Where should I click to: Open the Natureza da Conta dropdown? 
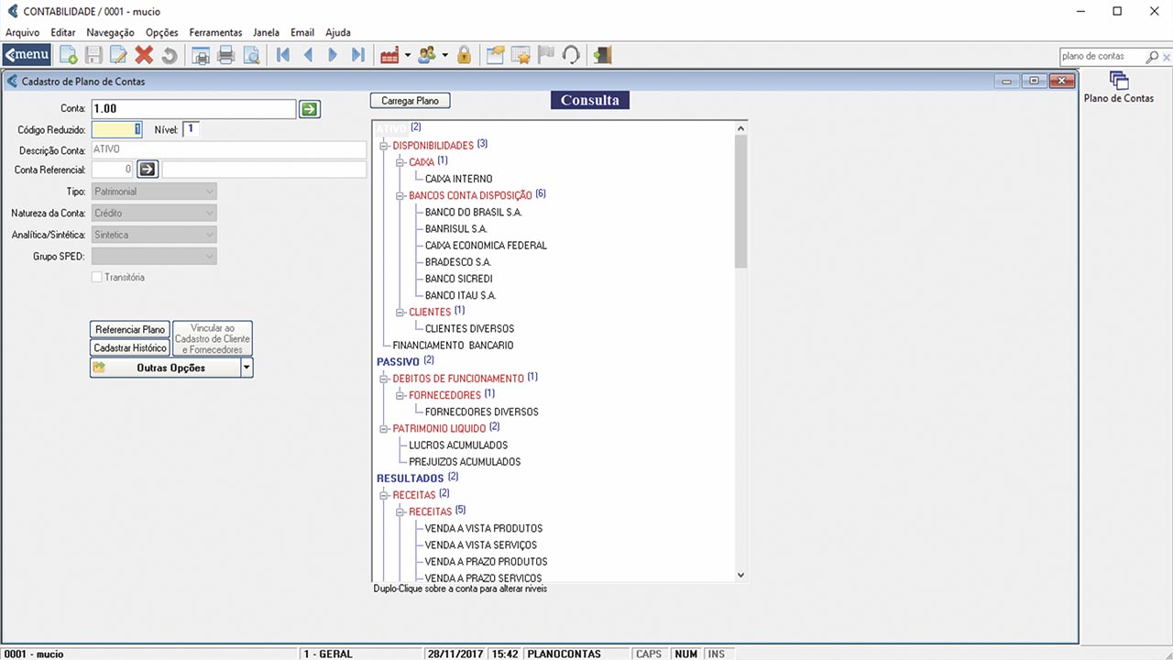click(210, 213)
